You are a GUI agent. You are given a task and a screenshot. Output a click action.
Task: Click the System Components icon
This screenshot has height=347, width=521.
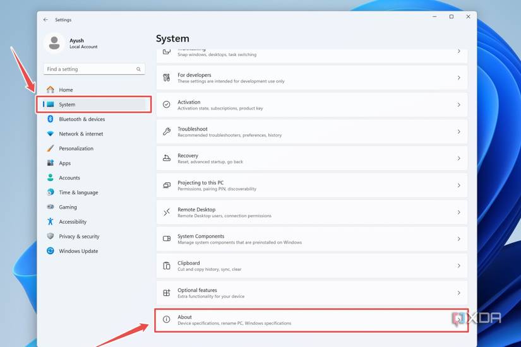click(x=167, y=238)
